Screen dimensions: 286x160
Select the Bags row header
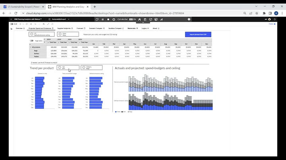36,51
